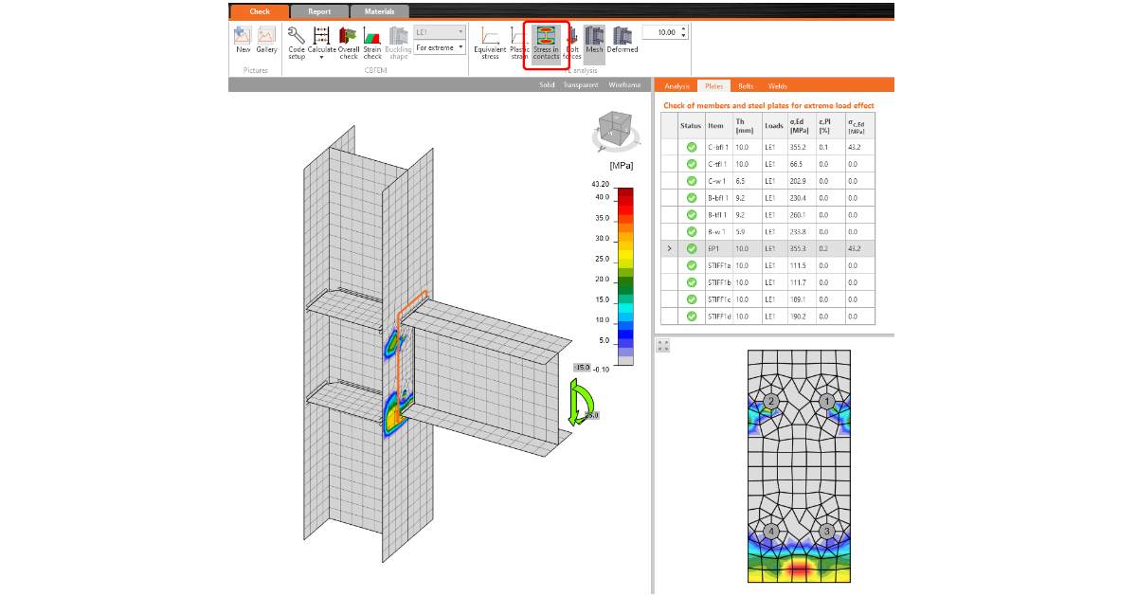Click the Welds results tab
The image size is (1137, 597).
tap(777, 86)
